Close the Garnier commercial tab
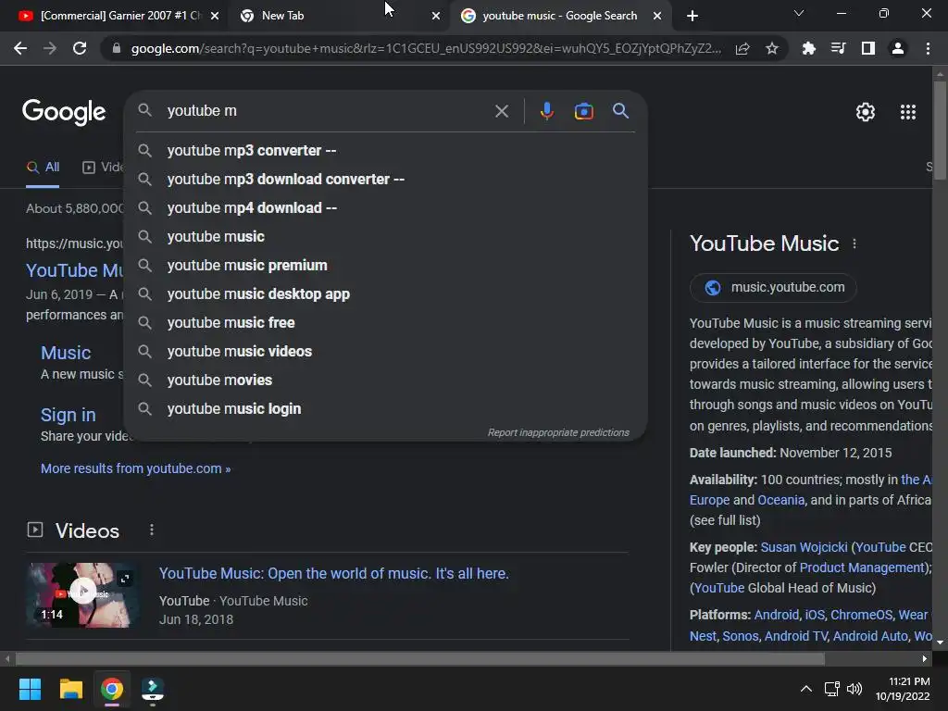 coord(215,16)
